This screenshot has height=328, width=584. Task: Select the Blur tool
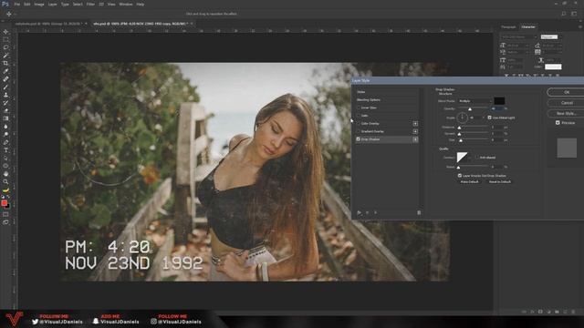click(5, 127)
